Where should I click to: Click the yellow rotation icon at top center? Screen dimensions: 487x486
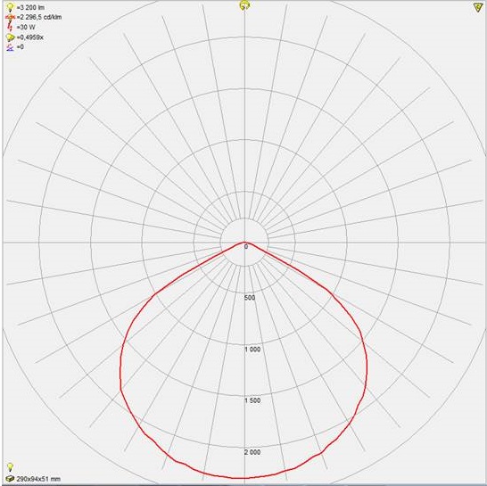coord(244,5)
